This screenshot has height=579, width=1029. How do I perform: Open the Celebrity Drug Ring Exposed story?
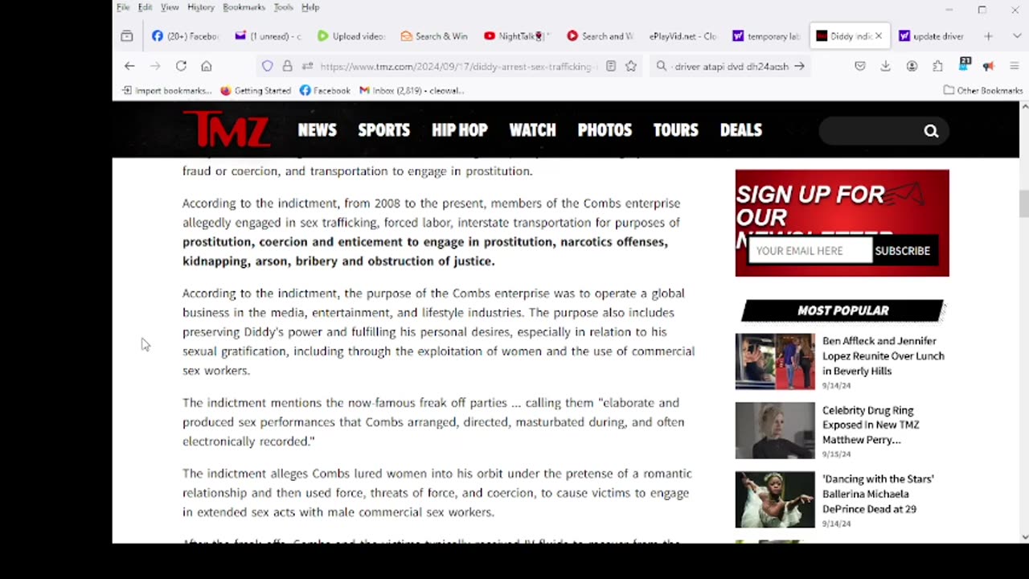[x=871, y=425]
